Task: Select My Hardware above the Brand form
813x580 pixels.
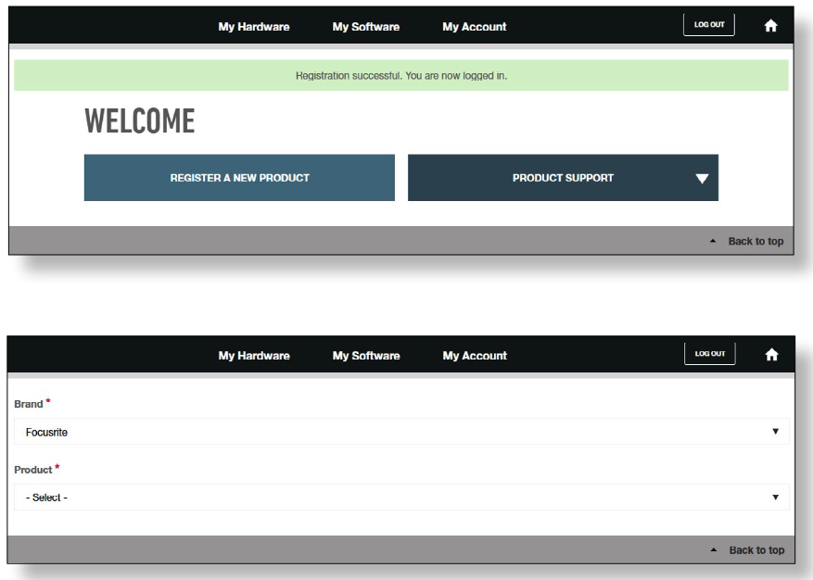Action: (x=253, y=356)
